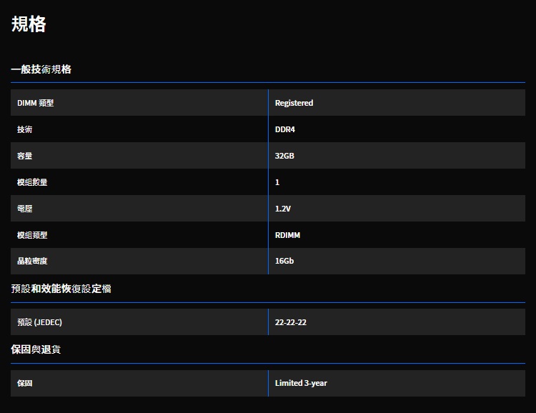Click the 模組數量 row label

pyautogui.click(x=33, y=182)
